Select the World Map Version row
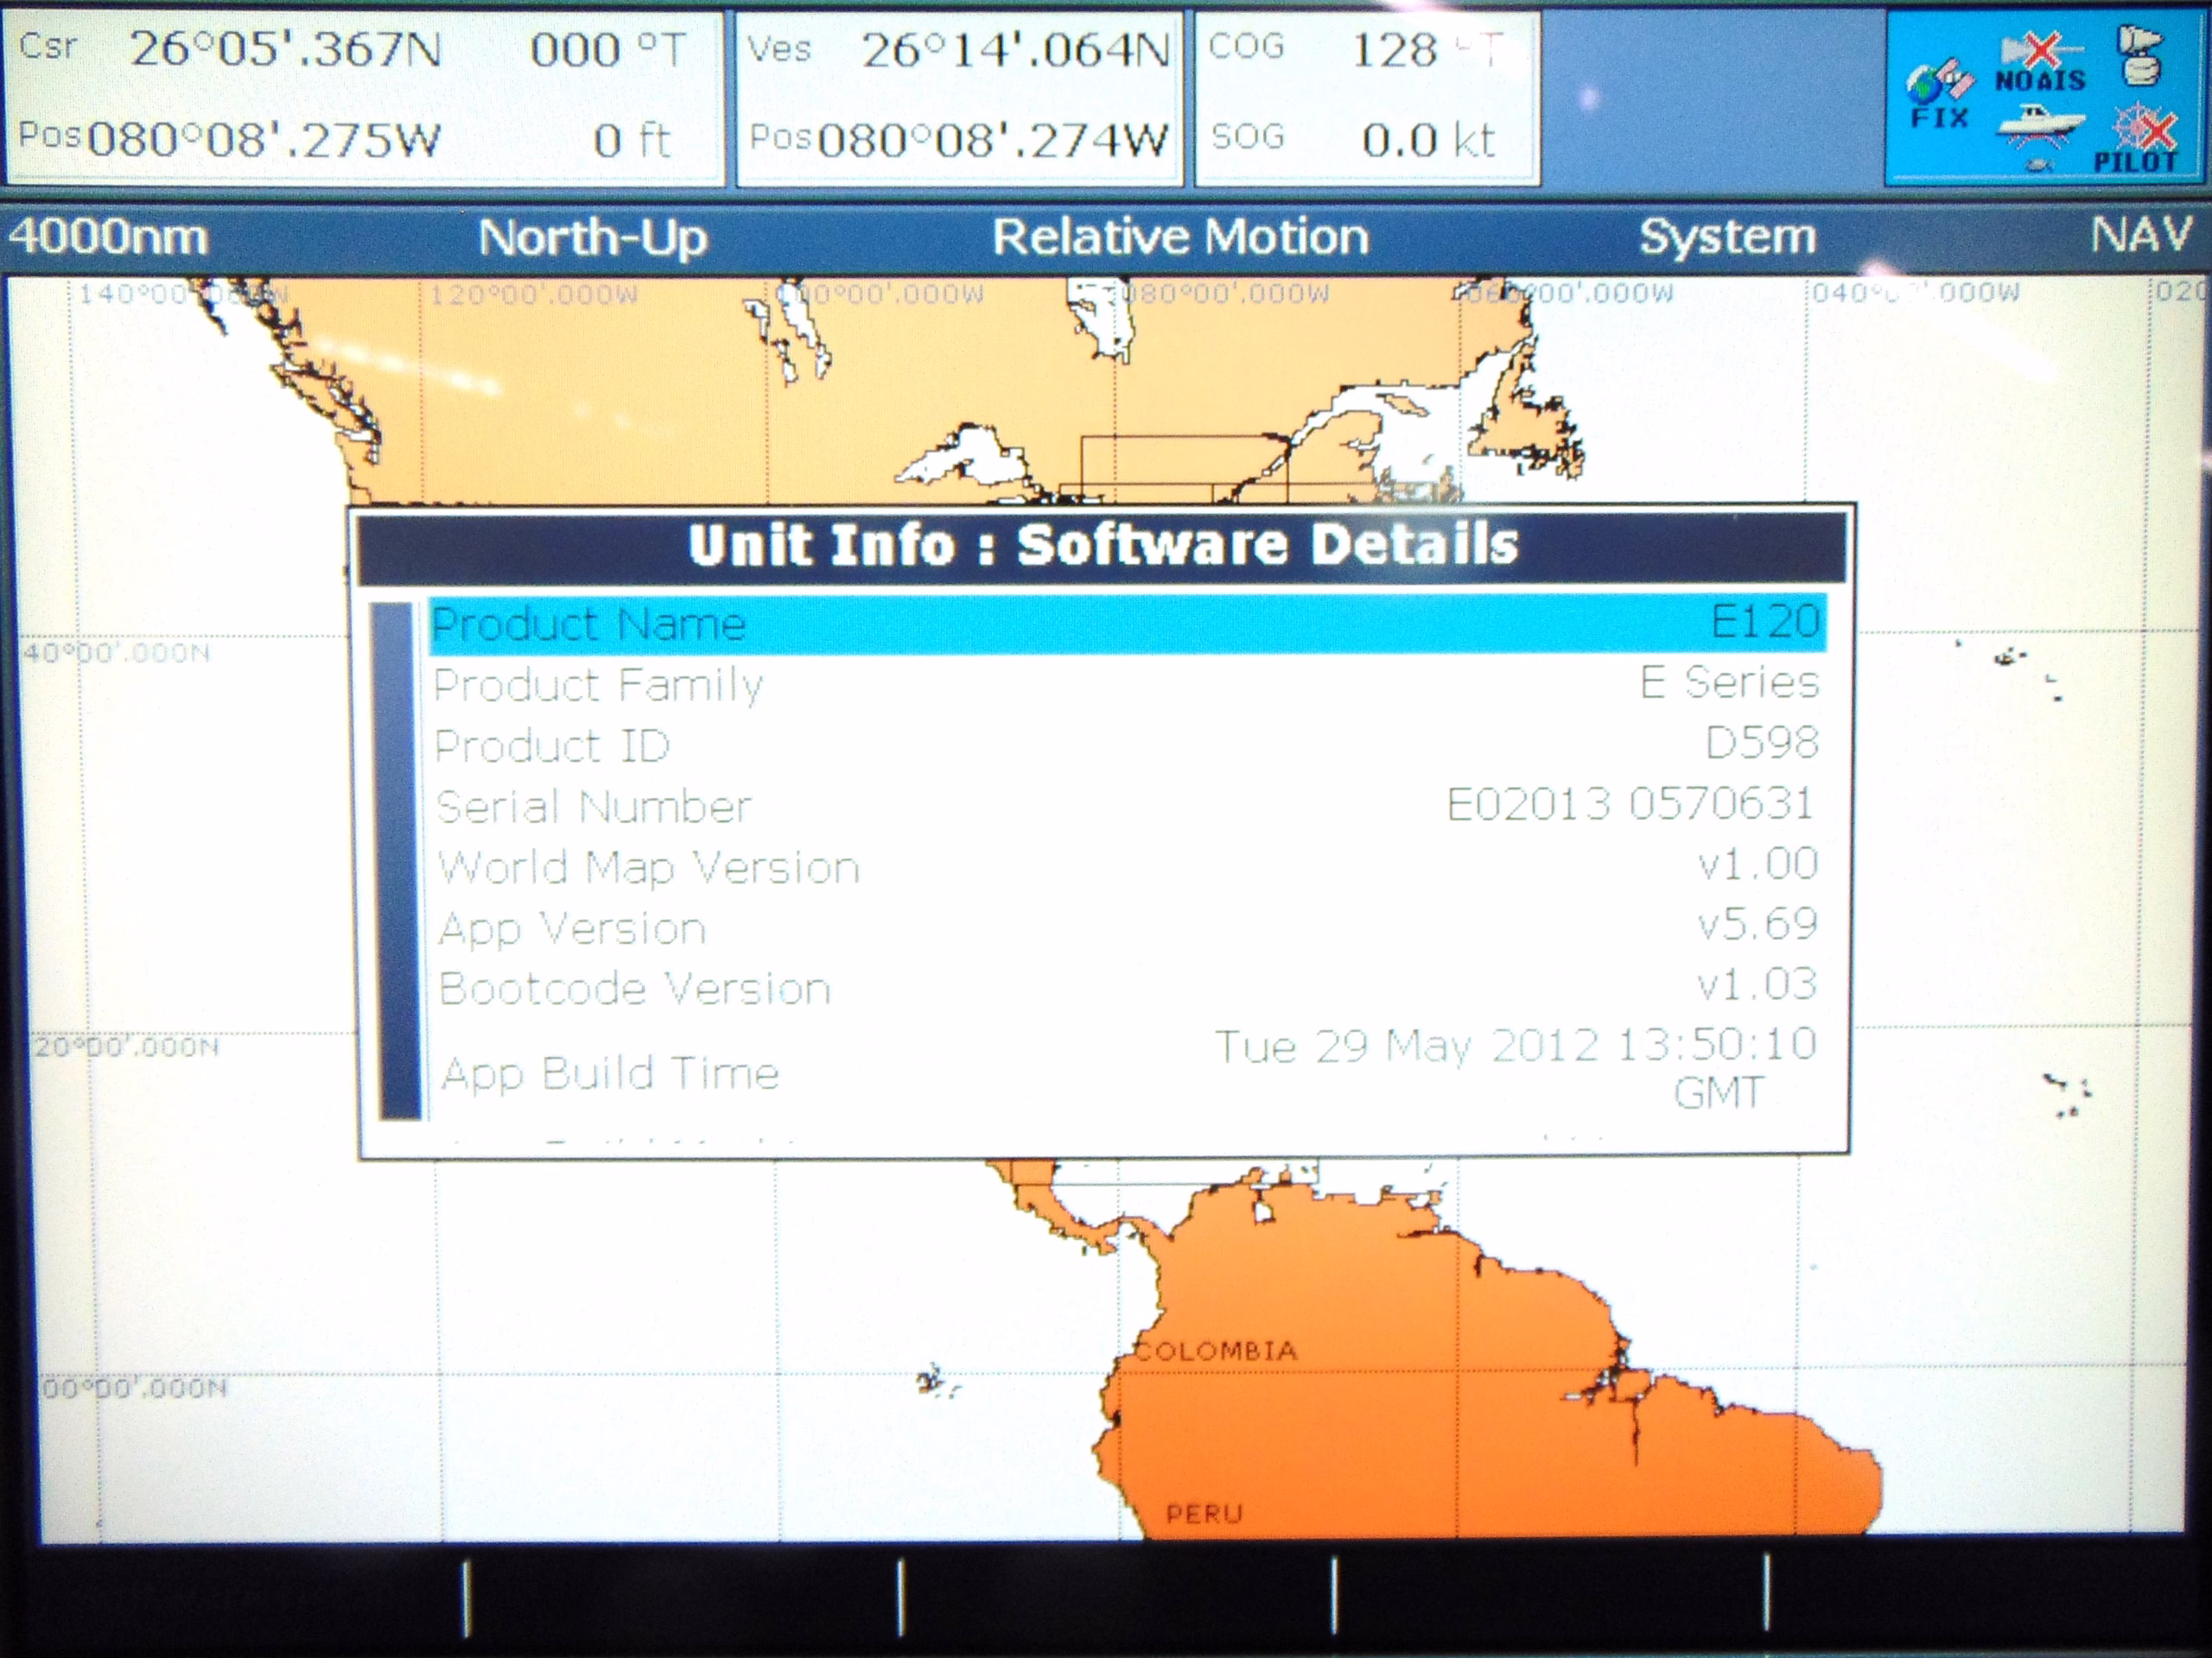This screenshot has width=2212, height=1658. 1126,865
